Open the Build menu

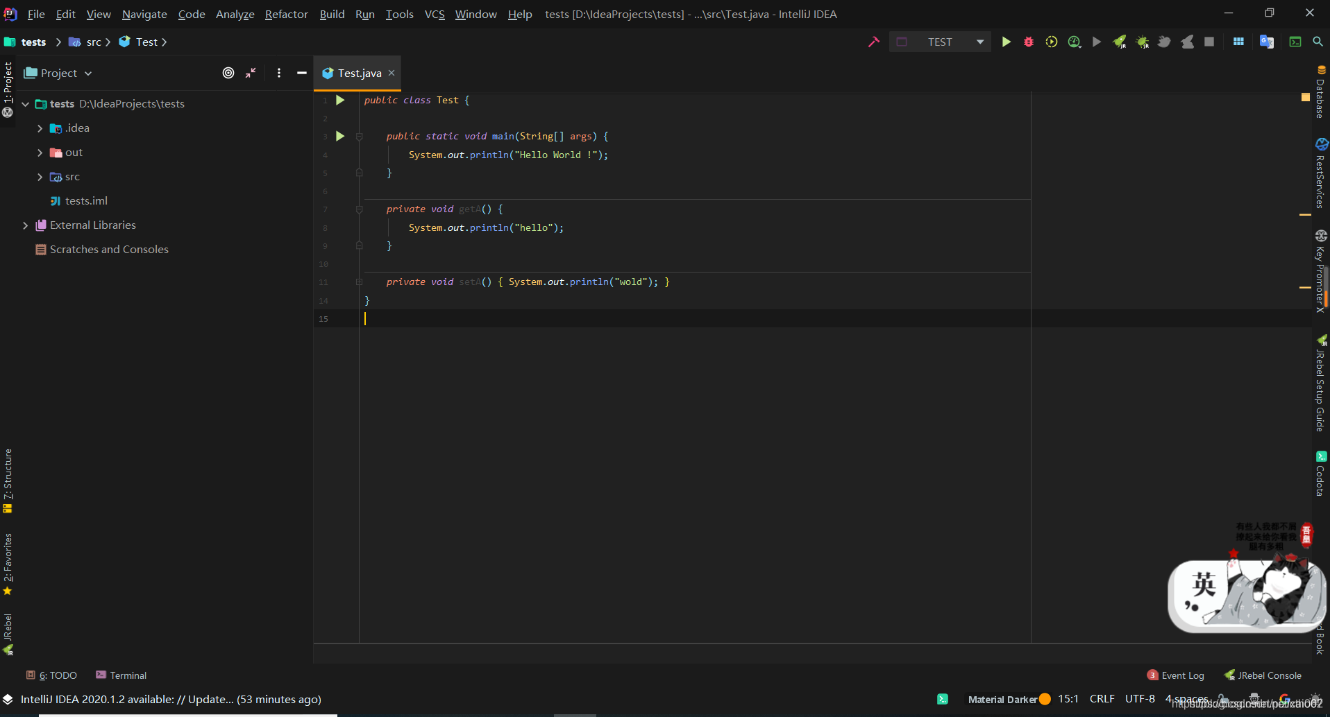(332, 14)
